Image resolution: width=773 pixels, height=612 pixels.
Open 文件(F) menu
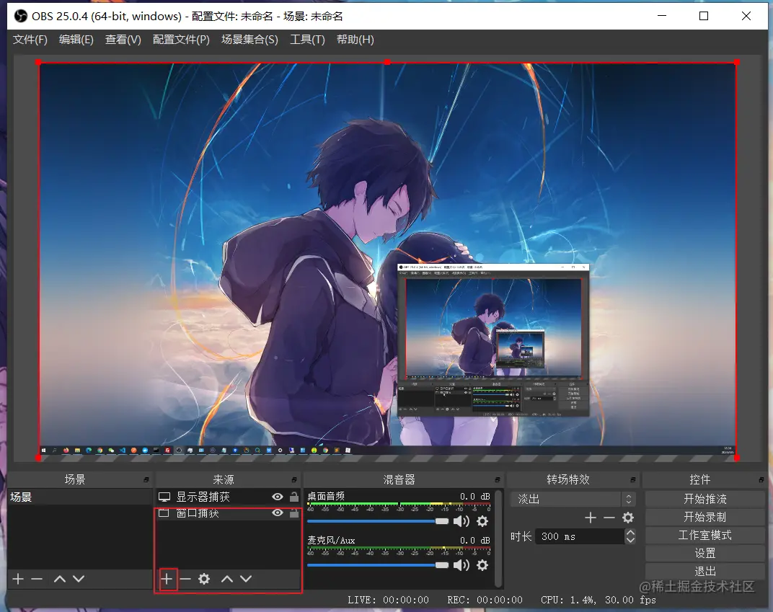30,40
